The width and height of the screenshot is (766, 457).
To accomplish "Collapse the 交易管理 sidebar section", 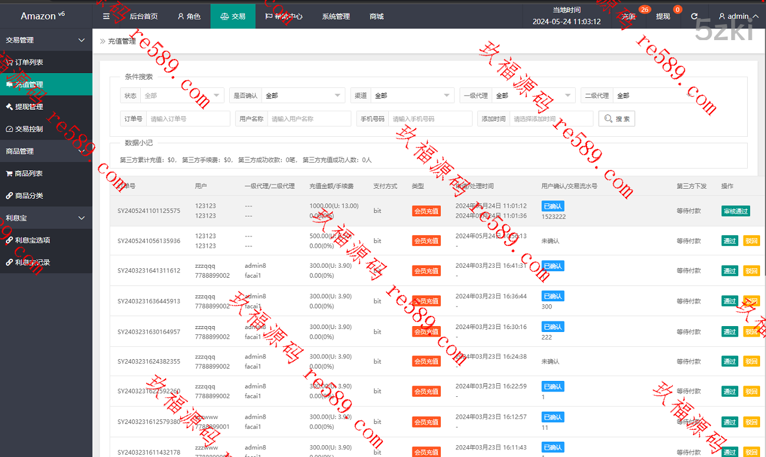I will point(81,40).
